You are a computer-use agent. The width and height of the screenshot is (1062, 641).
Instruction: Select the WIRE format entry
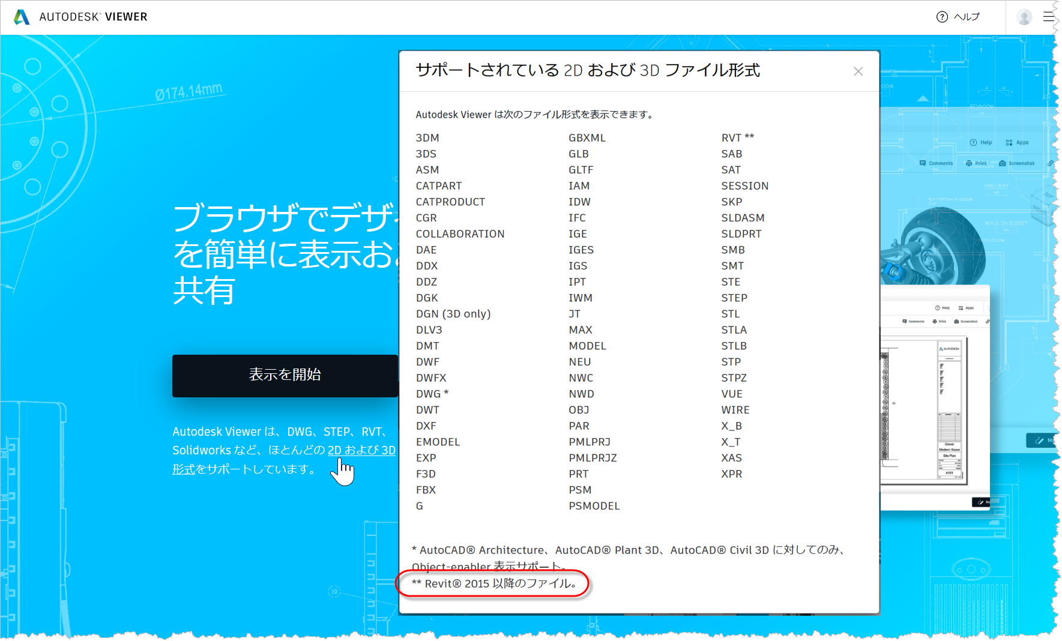[735, 411]
